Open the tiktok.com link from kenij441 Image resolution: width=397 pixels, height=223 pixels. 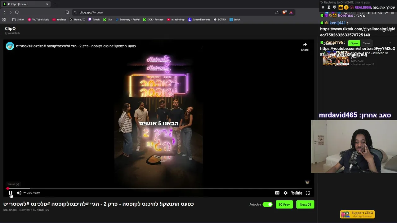(358, 32)
